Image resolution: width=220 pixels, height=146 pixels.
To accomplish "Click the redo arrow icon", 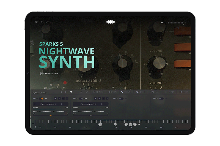I will pyautogui.click(x=47, y=22).
